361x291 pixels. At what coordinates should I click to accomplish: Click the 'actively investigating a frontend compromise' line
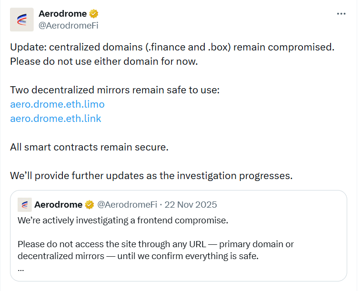click(x=123, y=221)
